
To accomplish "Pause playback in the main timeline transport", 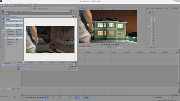I will pyautogui.click(x=31, y=97).
